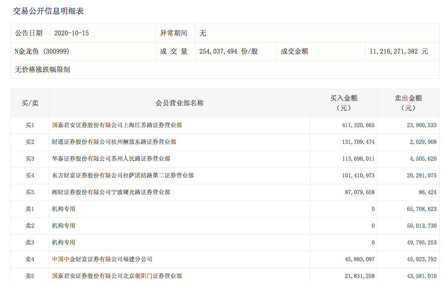Click the 卖出金额(元) column header
The image size is (445, 282).
pyautogui.click(x=408, y=103)
